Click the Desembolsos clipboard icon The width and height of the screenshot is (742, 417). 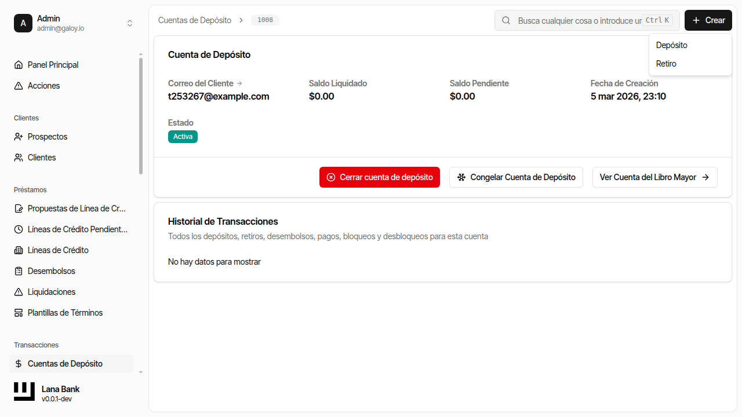pyautogui.click(x=19, y=271)
